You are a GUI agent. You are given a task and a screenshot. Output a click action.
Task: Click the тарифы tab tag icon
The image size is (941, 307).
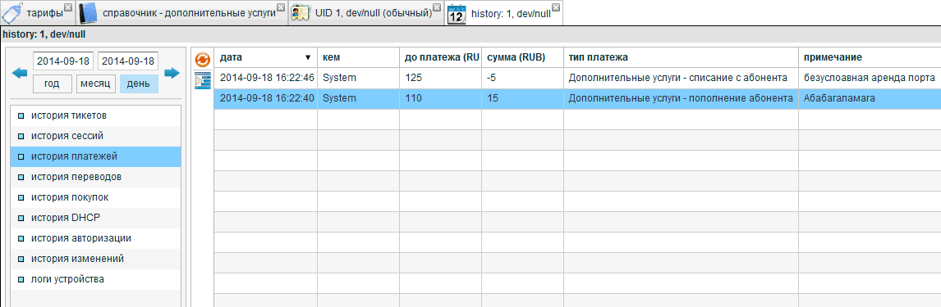click(13, 13)
